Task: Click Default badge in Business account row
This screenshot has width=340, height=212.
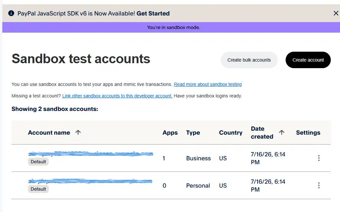Action: click(x=38, y=162)
